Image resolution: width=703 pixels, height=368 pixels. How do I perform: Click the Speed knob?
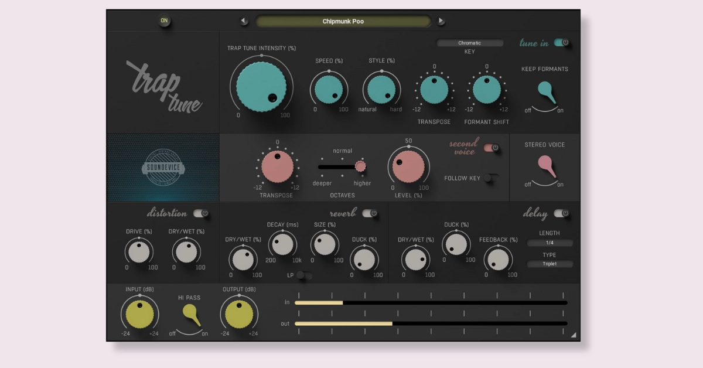pyautogui.click(x=329, y=88)
